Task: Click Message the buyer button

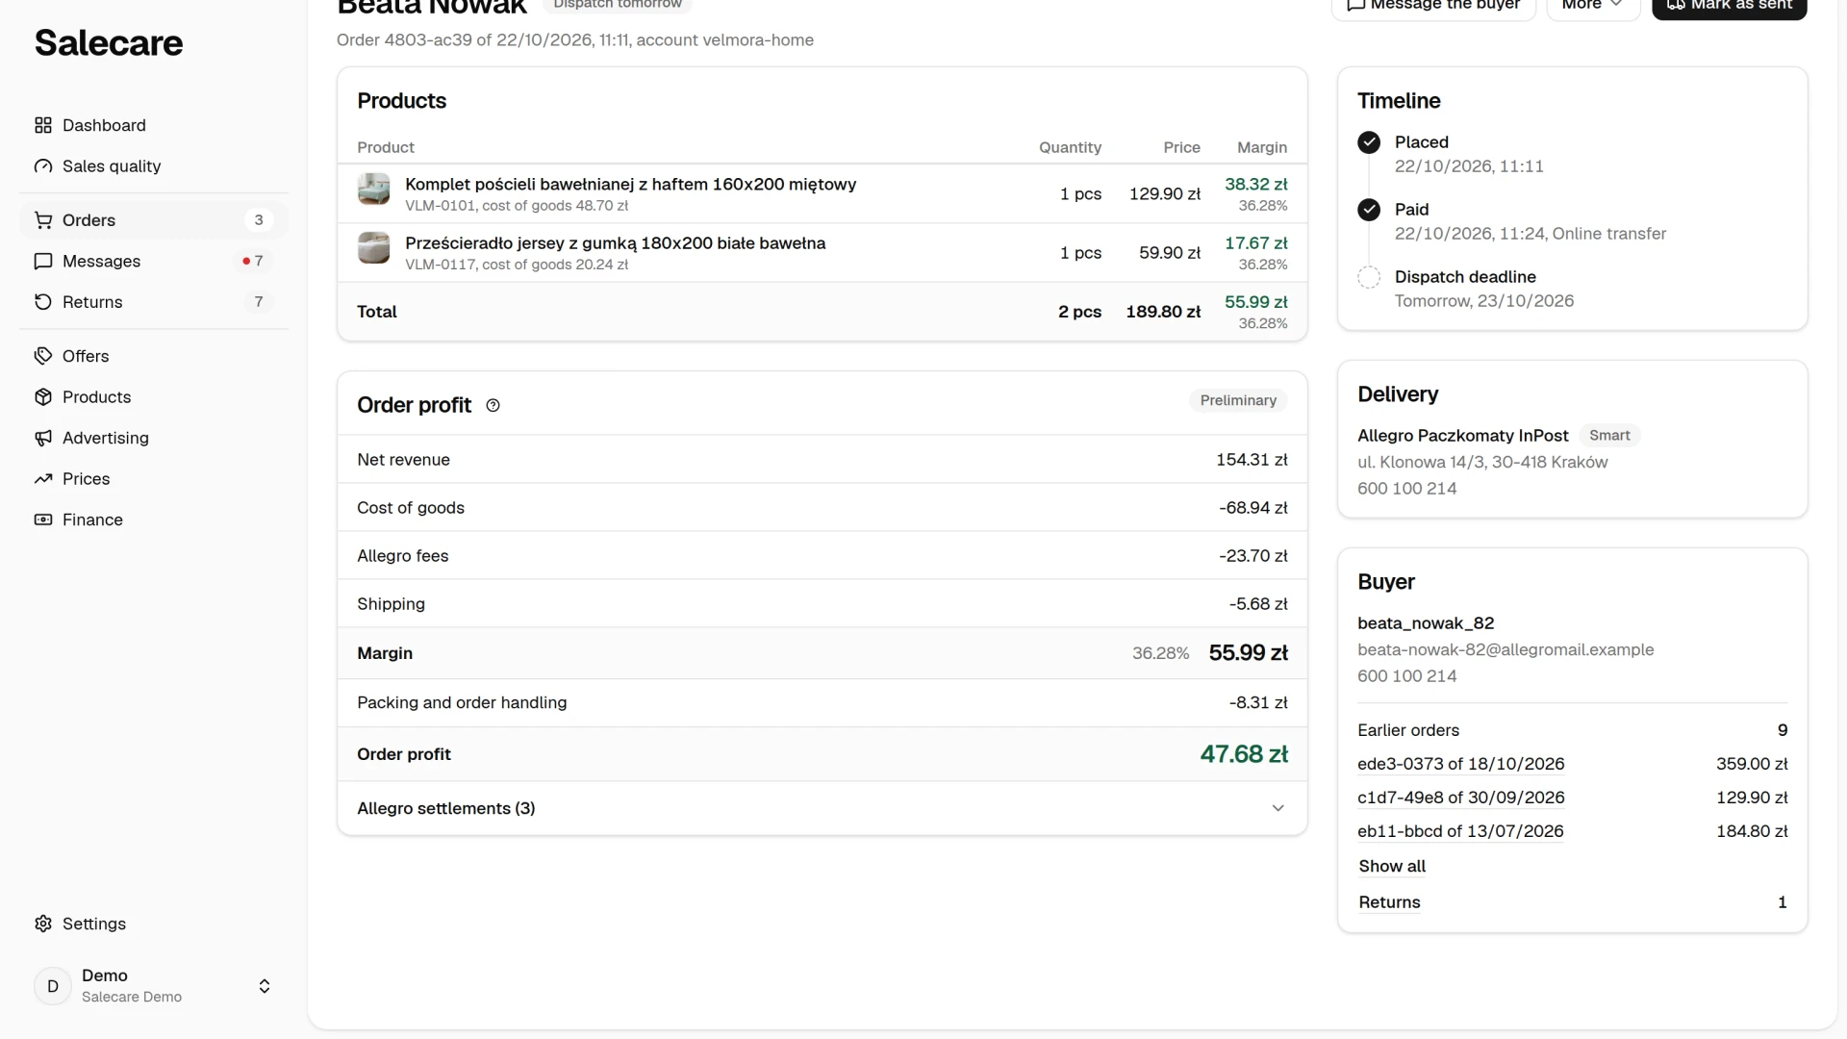Action: pos(1433,5)
